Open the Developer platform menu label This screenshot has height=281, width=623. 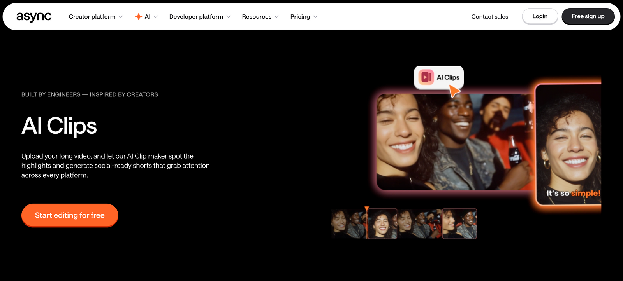(196, 17)
